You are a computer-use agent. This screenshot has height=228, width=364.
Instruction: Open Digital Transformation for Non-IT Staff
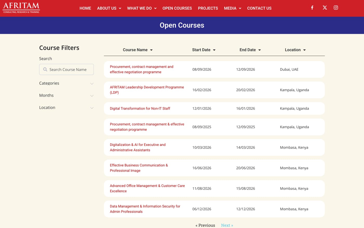click(140, 108)
